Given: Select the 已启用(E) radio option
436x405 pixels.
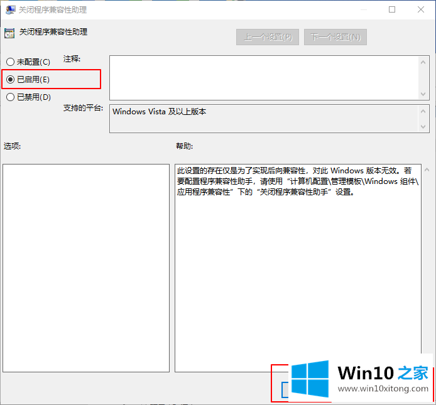Looking at the screenshot, I should pyautogui.click(x=28, y=80).
